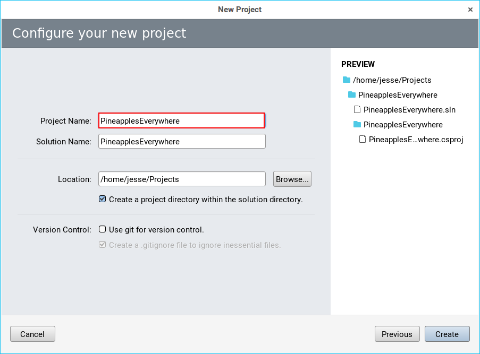Select PineapplesEverywhere.sln in preview tree
Screen dimensions: 480x354
click(409, 110)
